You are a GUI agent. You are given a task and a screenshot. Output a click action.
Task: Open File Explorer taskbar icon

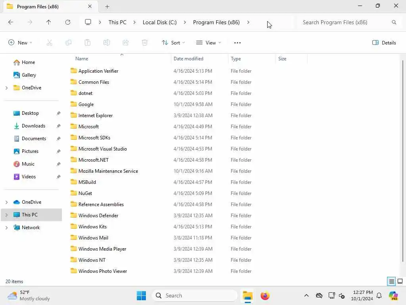point(247,295)
